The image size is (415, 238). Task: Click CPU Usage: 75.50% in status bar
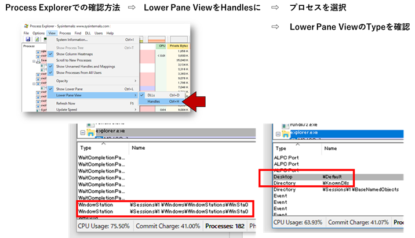(x=104, y=226)
